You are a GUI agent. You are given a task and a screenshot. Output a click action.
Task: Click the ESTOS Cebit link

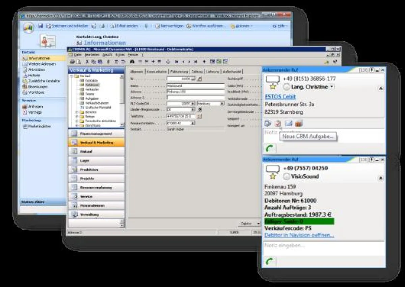coord(280,97)
